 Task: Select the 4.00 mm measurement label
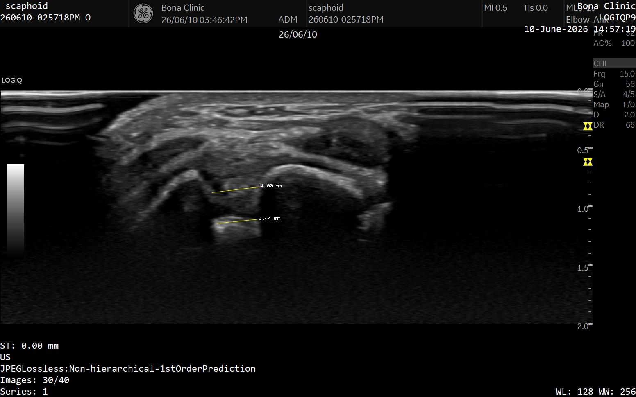pyautogui.click(x=271, y=186)
